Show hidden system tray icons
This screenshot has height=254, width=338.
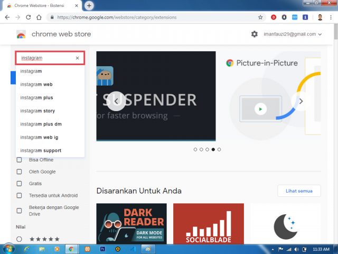click(273, 249)
